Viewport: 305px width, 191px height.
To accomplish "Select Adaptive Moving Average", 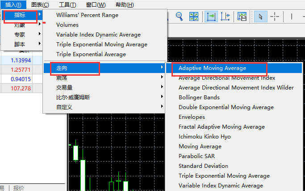I will point(234,68).
